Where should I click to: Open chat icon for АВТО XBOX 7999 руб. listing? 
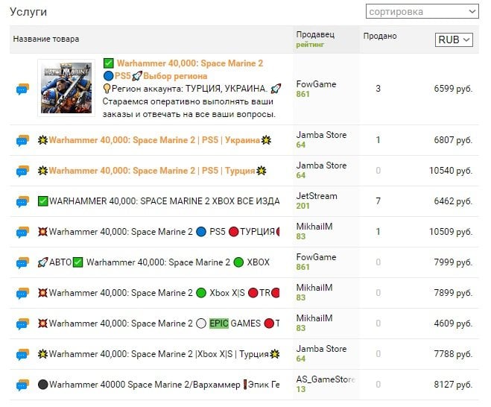click(22, 262)
